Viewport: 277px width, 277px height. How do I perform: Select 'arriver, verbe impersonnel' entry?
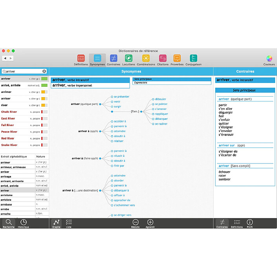pos(90,85)
